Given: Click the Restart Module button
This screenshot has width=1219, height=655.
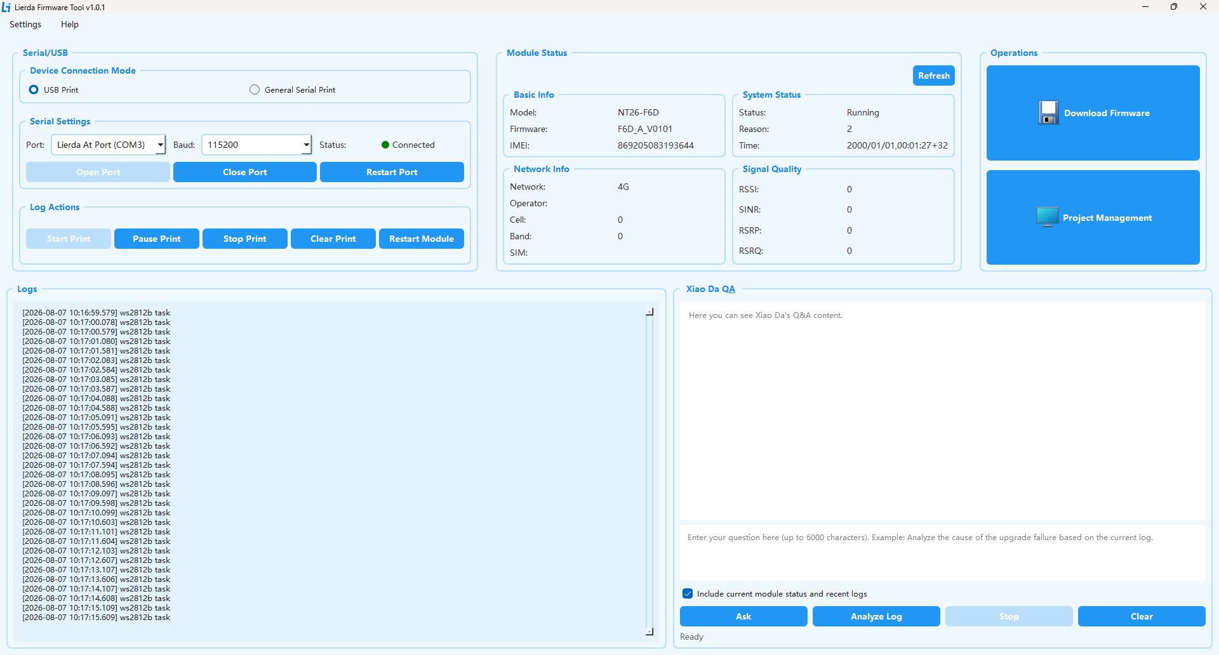Looking at the screenshot, I should (422, 239).
